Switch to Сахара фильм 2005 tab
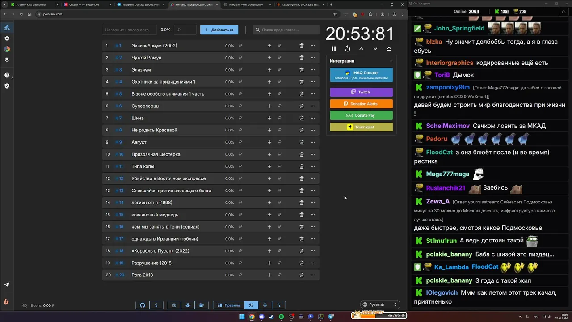The height and width of the screenshot is (322, 572). pos(300,4)
